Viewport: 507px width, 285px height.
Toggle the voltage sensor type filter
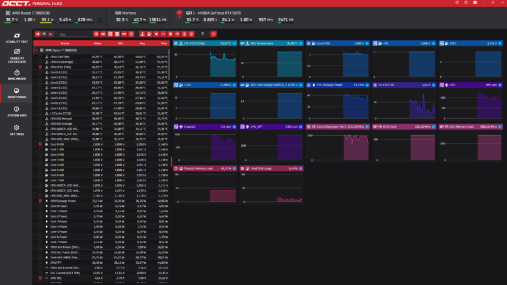click(x=149, y=34)
